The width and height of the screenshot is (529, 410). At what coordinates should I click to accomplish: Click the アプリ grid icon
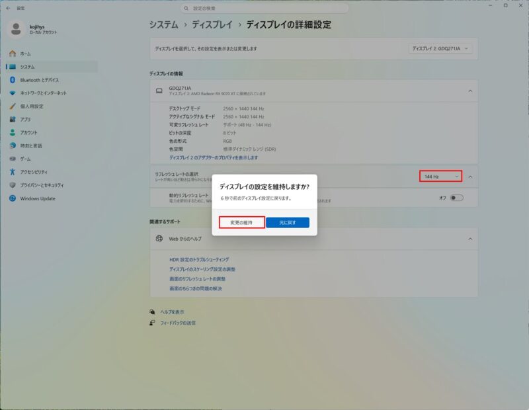click(x=13, y=119)
